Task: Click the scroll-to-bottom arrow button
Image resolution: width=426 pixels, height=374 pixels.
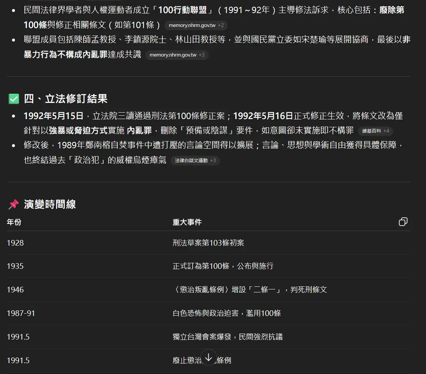Action: [209, 358]
